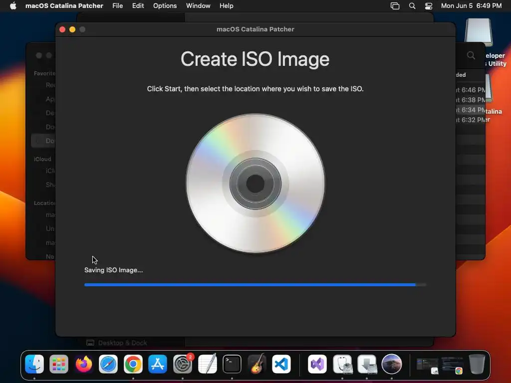Viewport: 511px width, 383px height.
Task: Open the minimized Chrome window thumbnail in dock
Action: [x=452, y=366]
